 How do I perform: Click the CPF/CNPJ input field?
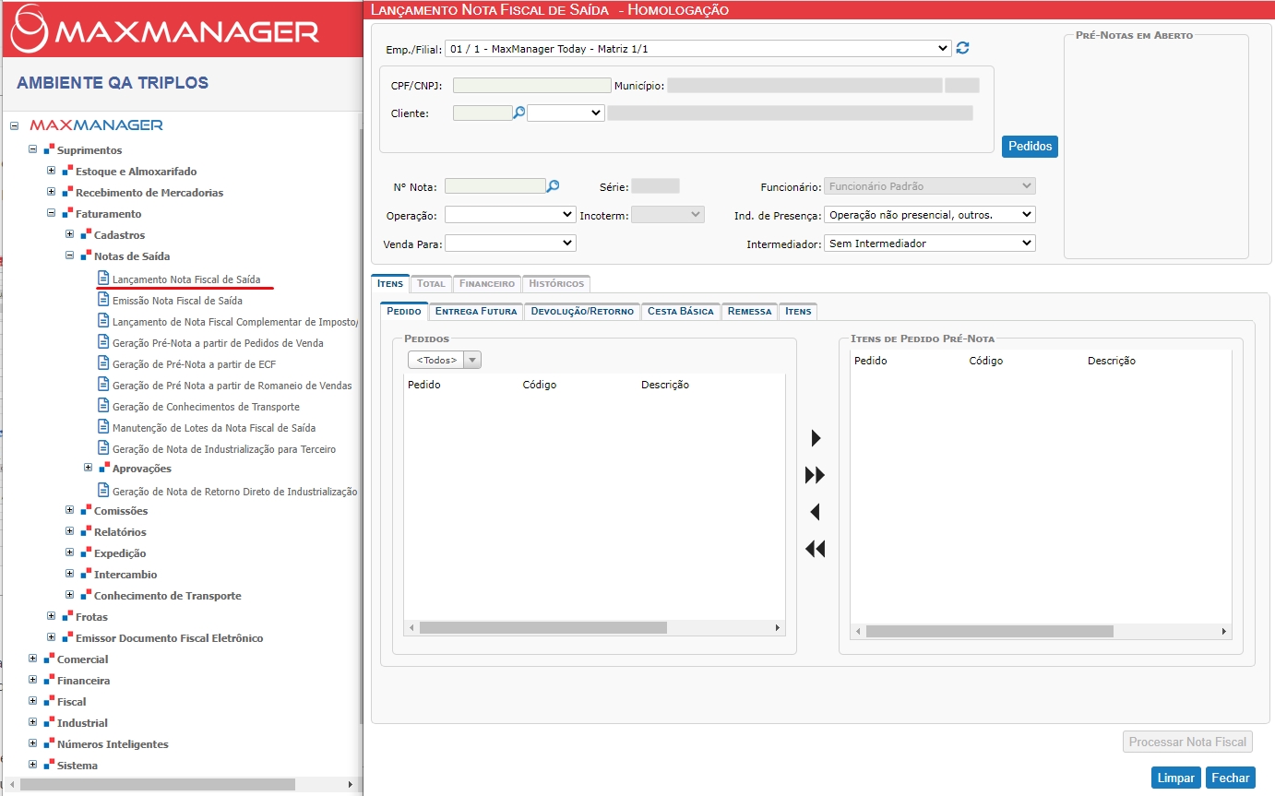pyautogui.click(x=532, y=85)
